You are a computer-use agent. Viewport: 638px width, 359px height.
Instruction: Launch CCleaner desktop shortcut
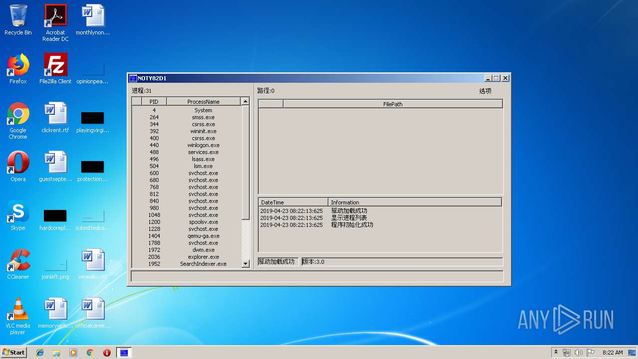18,264
